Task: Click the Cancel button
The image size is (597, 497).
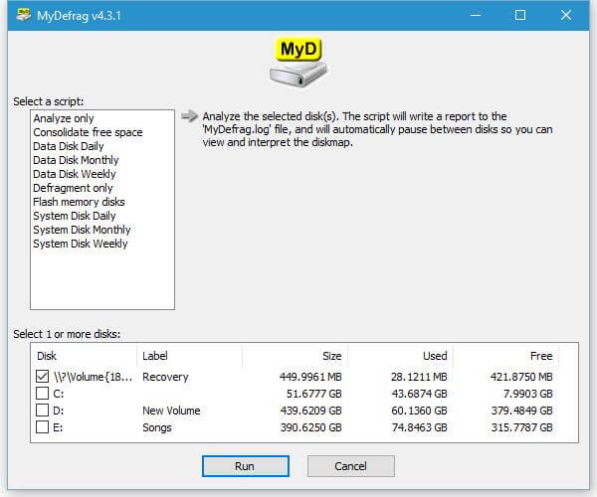Action: coord(351,466)
